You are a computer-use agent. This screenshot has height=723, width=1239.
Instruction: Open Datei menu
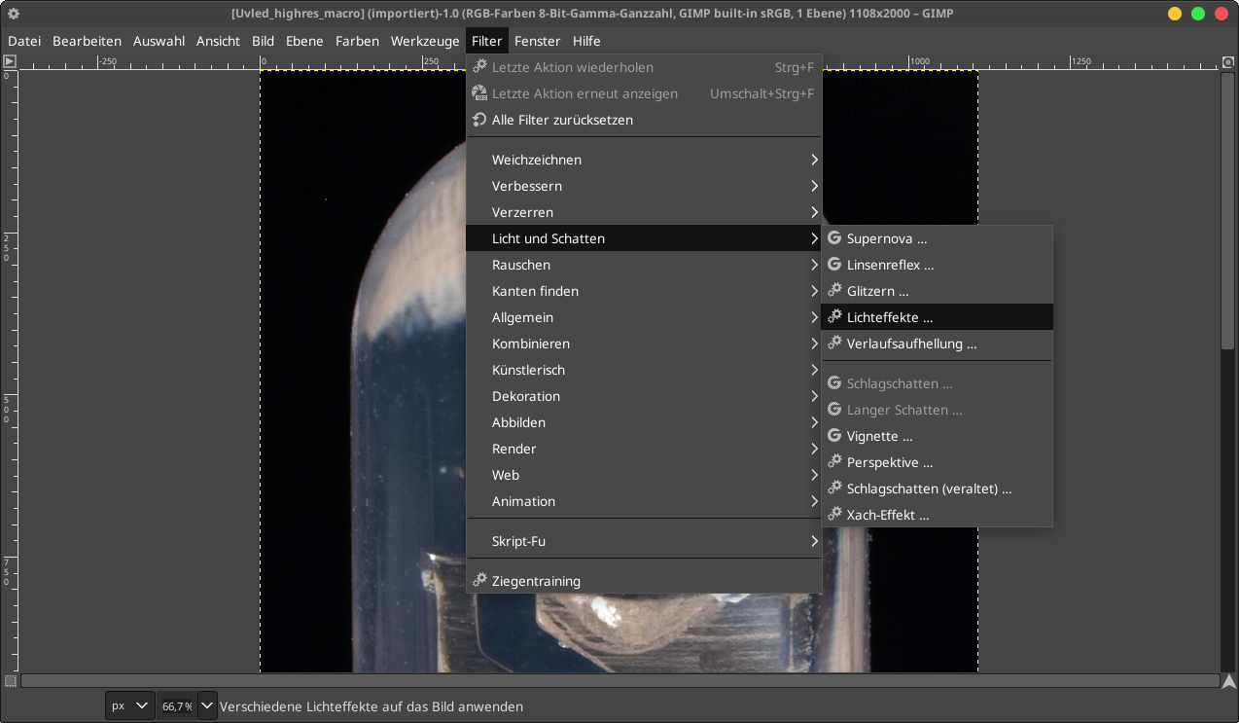24,41
